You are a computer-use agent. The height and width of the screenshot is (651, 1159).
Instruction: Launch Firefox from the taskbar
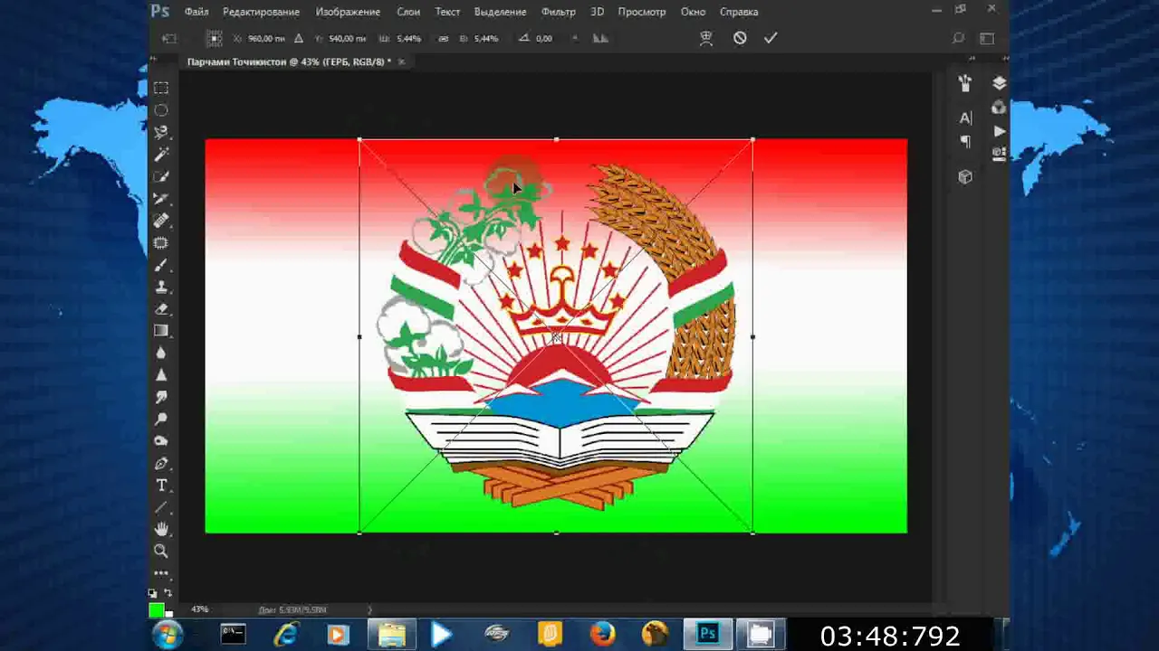click(x=601, y=635)
